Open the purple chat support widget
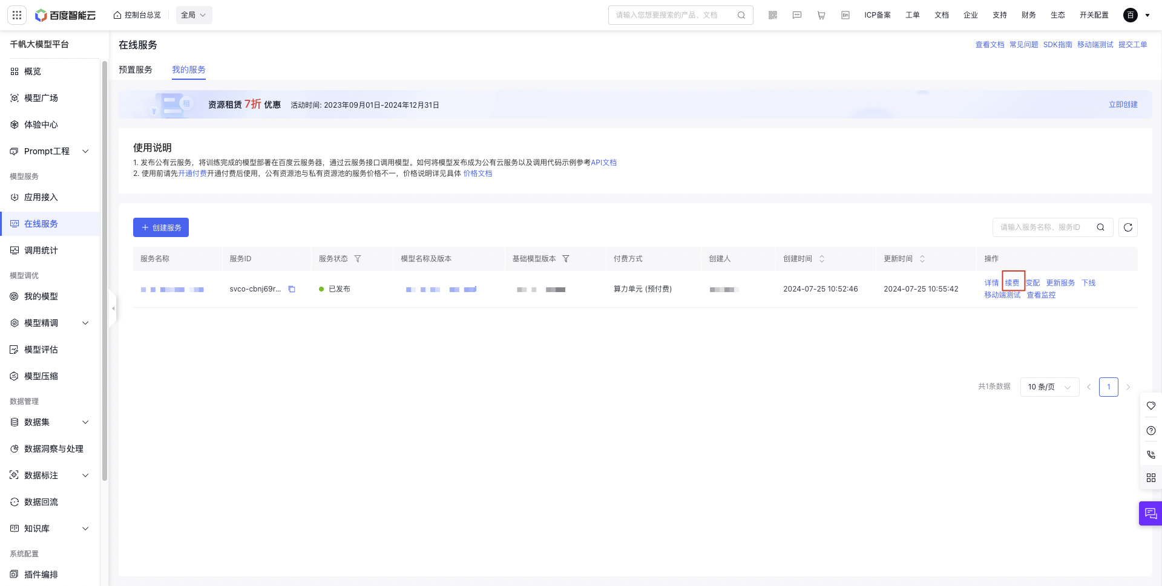Image resolution: width=1162 pixels, height=586 pixels. [1151, 513]
